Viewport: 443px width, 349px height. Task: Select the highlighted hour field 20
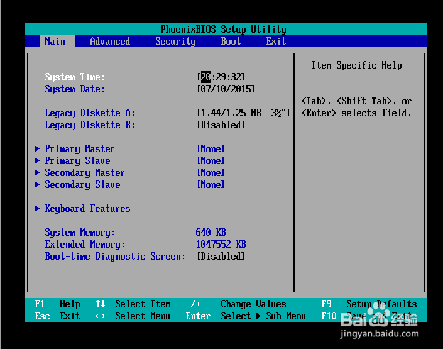(206, 77)
